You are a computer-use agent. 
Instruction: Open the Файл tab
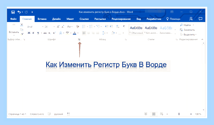pos(13,19)
